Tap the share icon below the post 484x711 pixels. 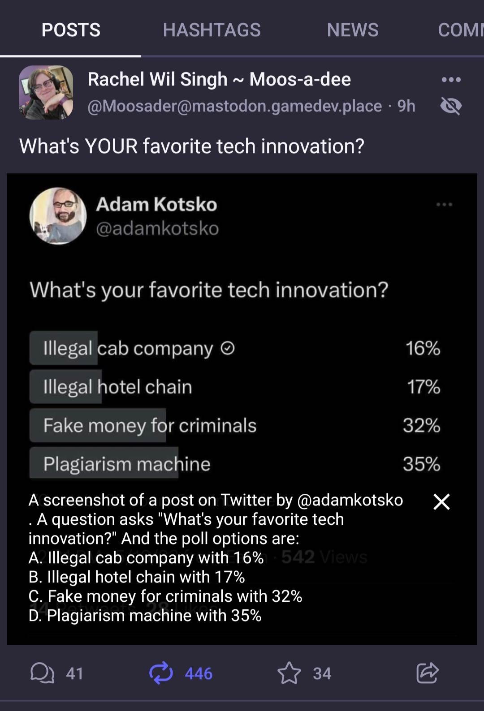tap(427, 673)
